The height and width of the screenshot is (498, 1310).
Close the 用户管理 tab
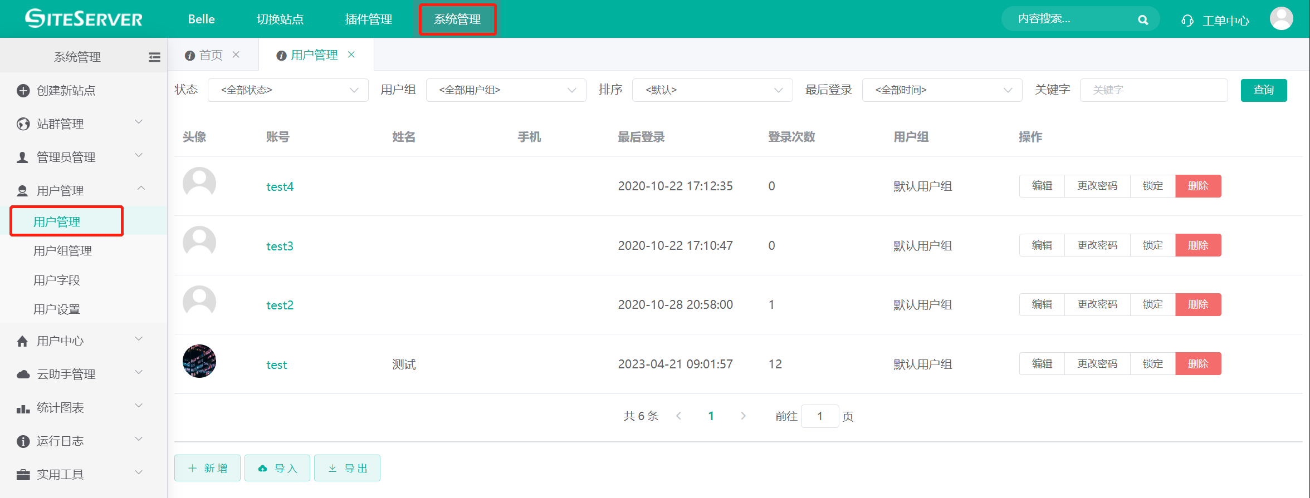coord(351,55)
